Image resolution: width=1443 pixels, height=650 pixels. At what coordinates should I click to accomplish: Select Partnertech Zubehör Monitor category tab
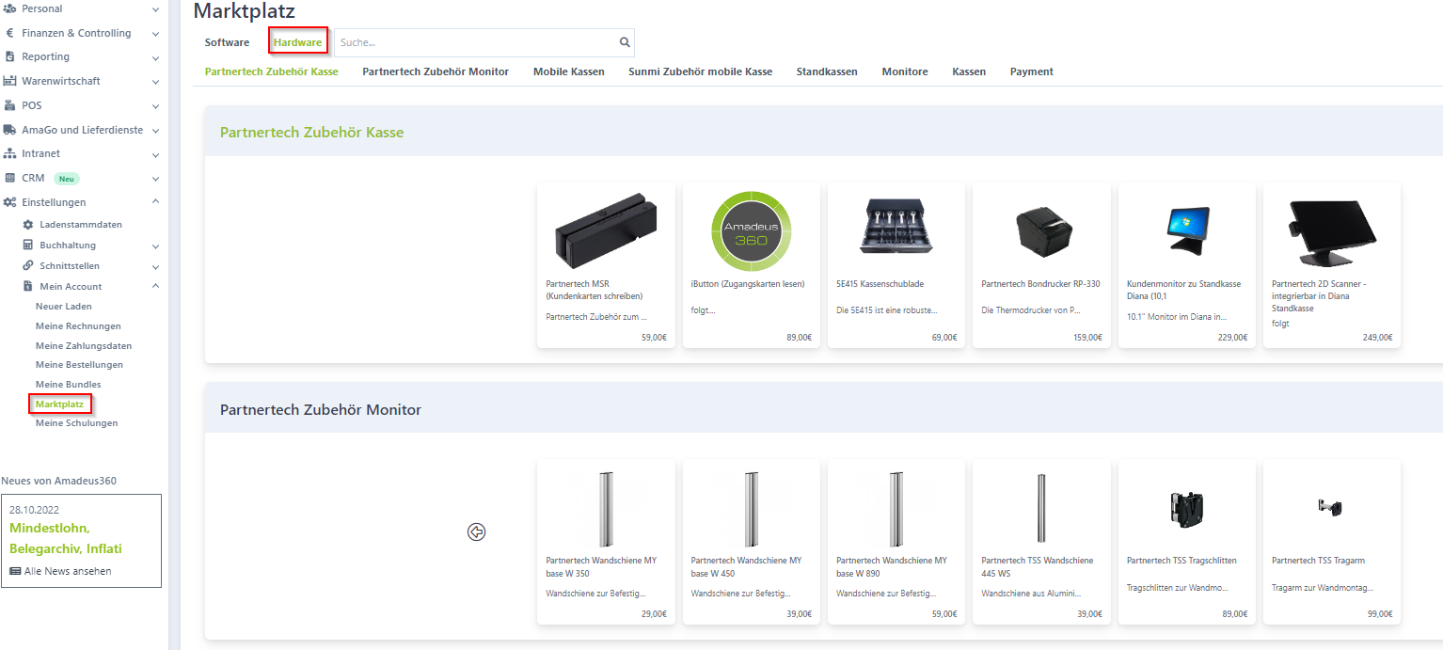click(436, 71)
